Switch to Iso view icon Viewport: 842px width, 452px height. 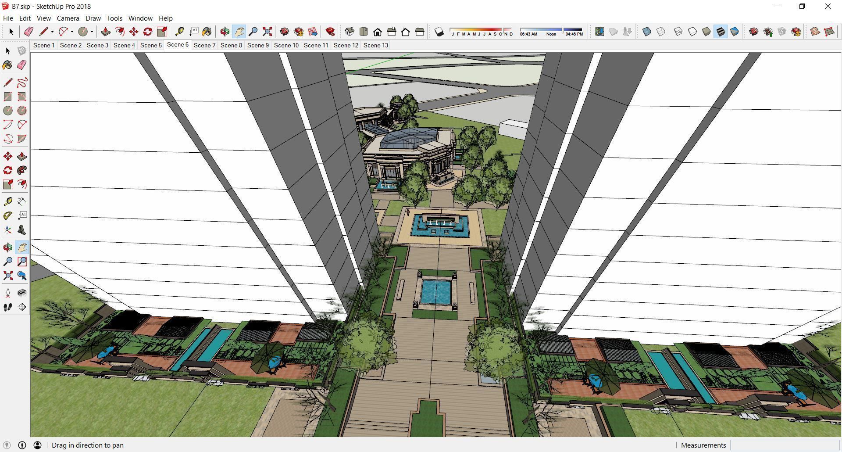(x=350, y=32)
